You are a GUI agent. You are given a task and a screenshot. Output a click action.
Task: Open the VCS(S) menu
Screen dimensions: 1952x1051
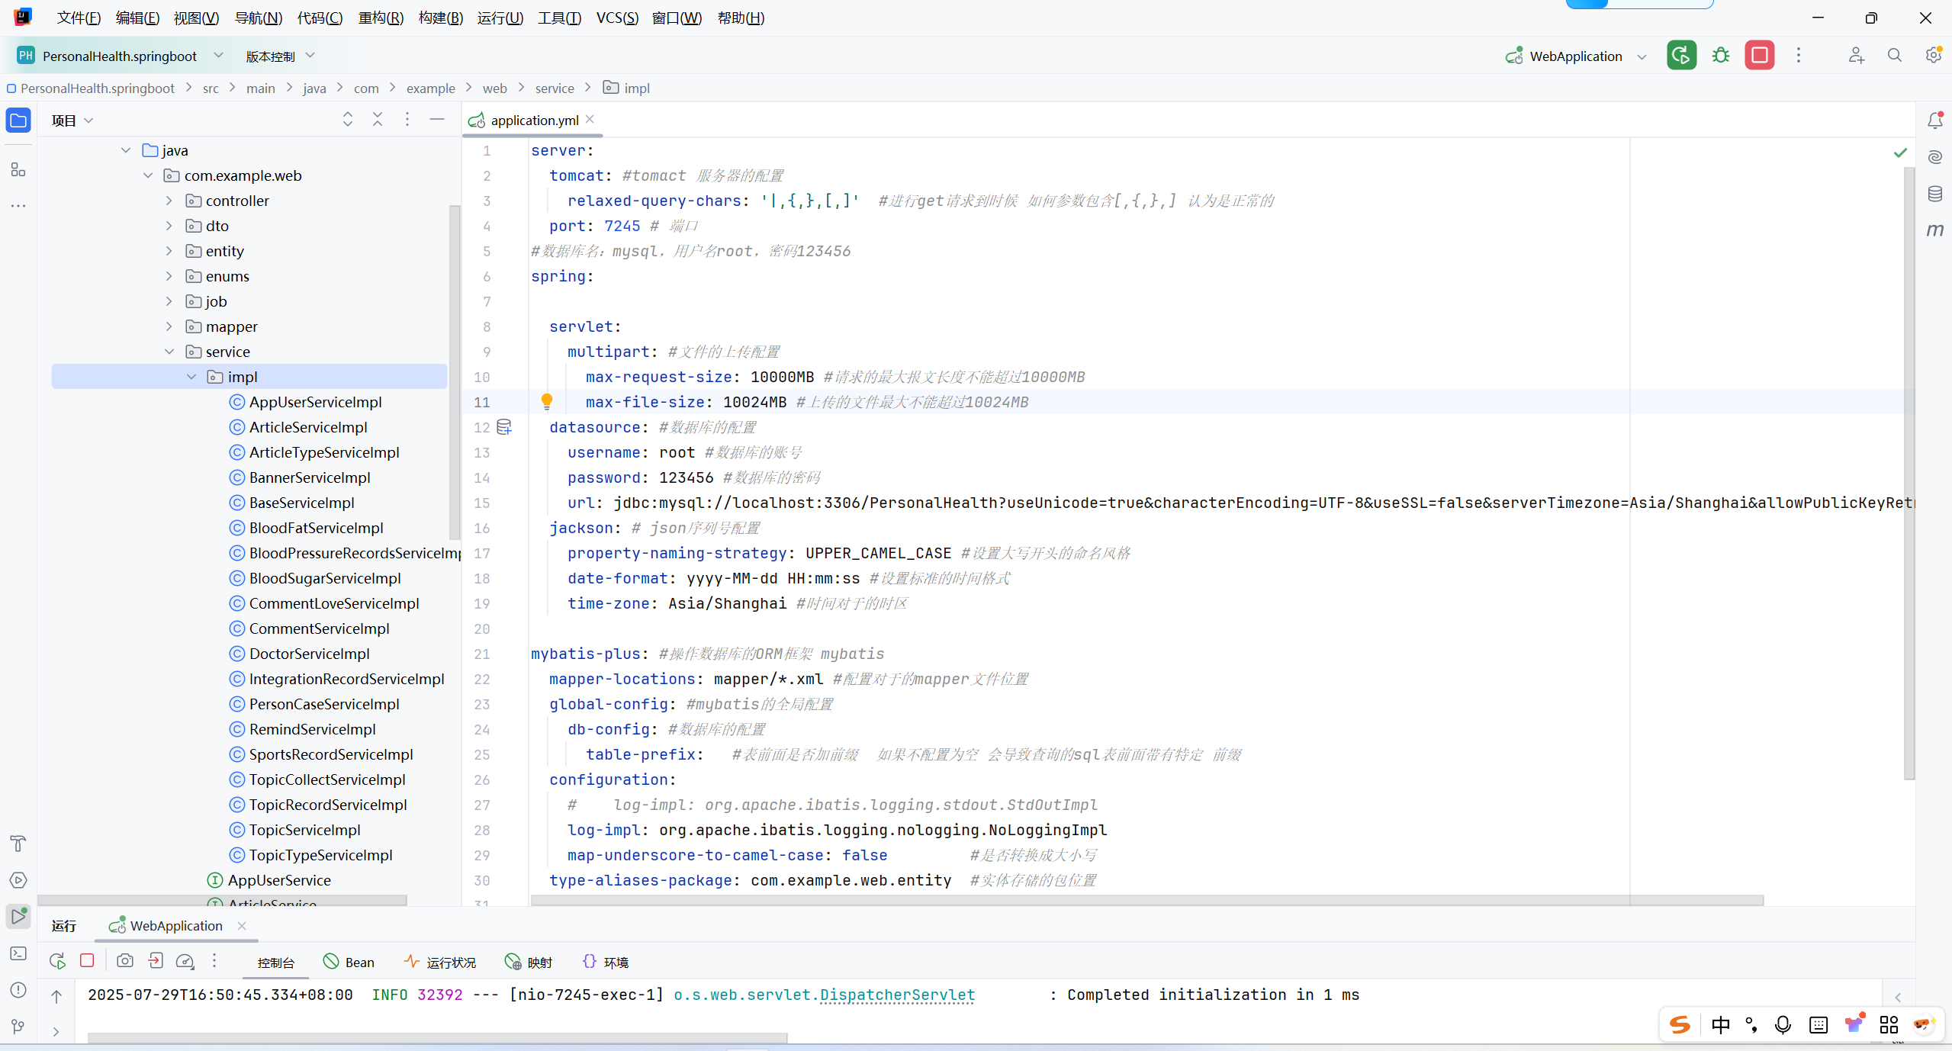617,18
